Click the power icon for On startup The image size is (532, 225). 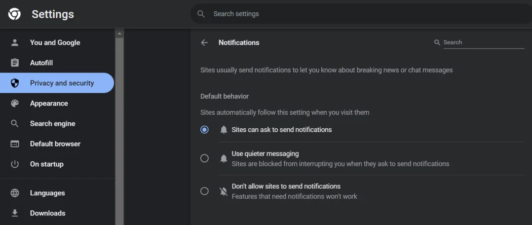tap(15, 164)
